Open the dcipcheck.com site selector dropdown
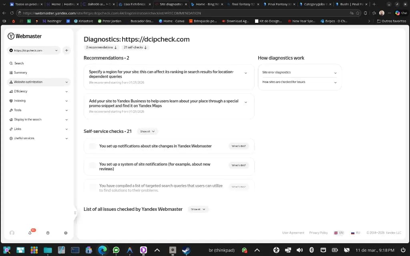 click(34, 50)
